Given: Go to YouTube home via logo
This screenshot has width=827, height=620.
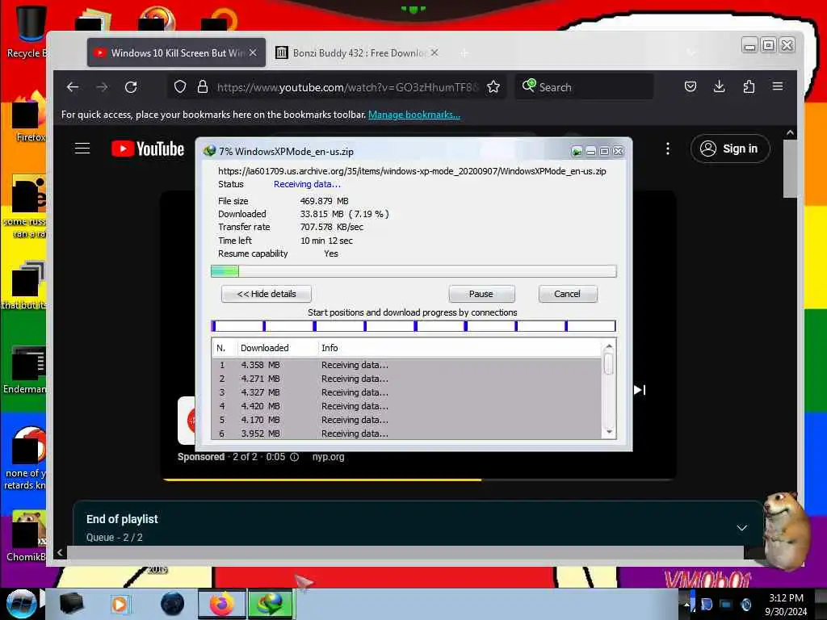Looking at the screenshot, I should [x=148, y=149].
